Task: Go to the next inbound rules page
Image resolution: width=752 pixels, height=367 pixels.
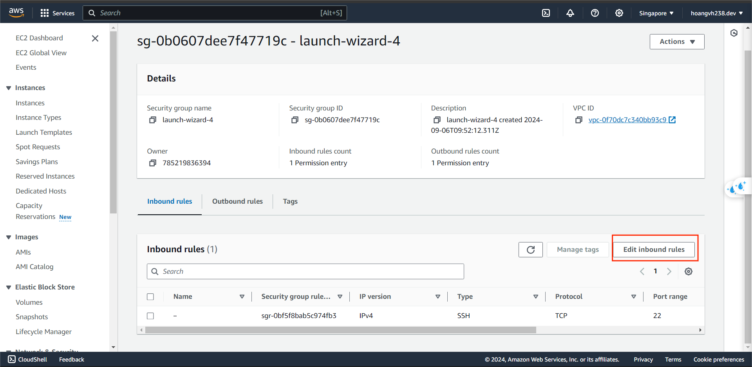Action: pos(669,271)
